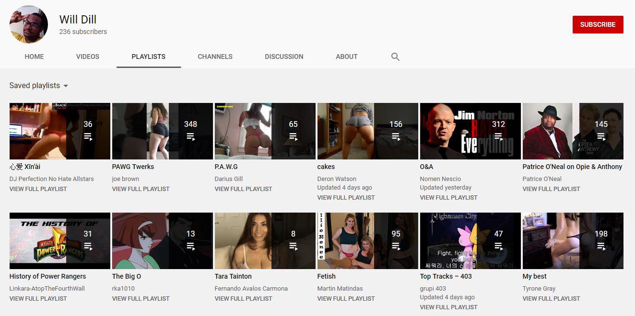The height and width of the screenshot is (316, 635).
Task: Click the playlist icon on the PAWG Twerks thumbnail
Action: click(x=191, y=136)
